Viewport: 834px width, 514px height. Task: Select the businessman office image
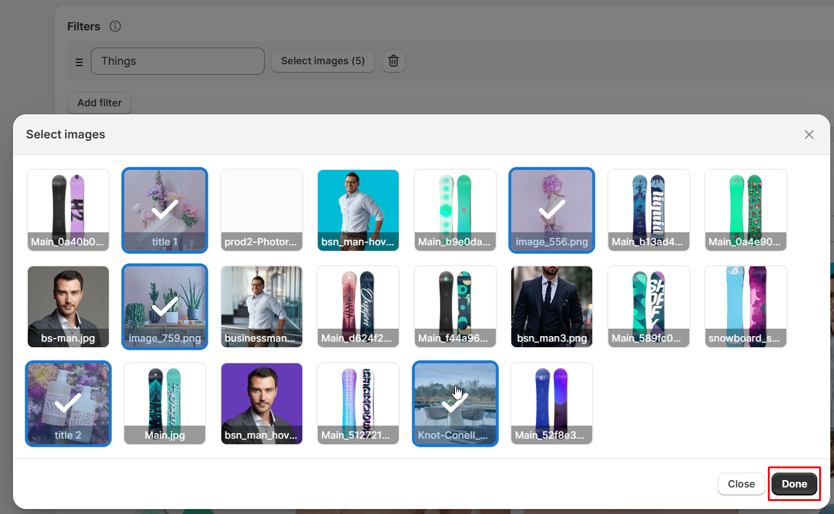262,306
